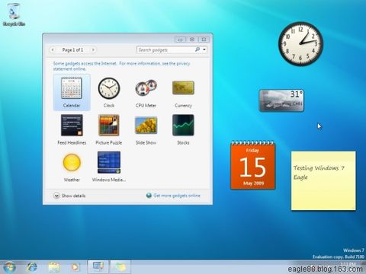Click the yellow sticky note gadget

(x=323, y=180)
